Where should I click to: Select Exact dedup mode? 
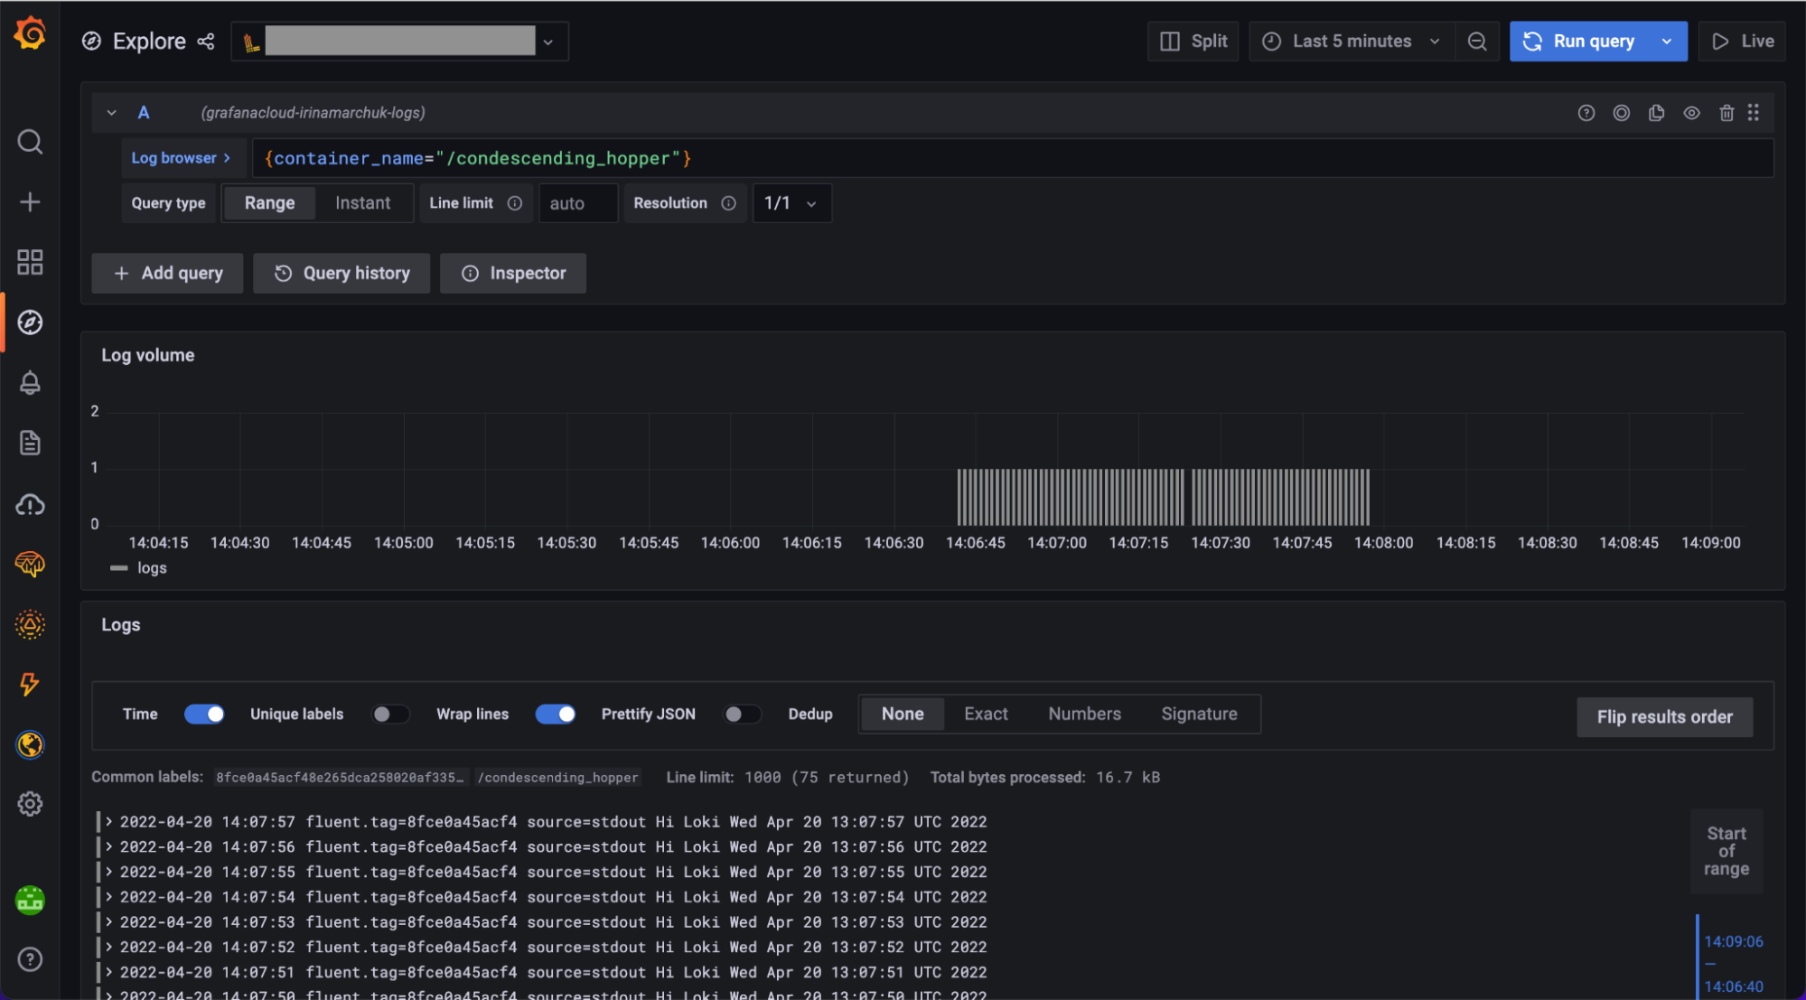point(986,714)
